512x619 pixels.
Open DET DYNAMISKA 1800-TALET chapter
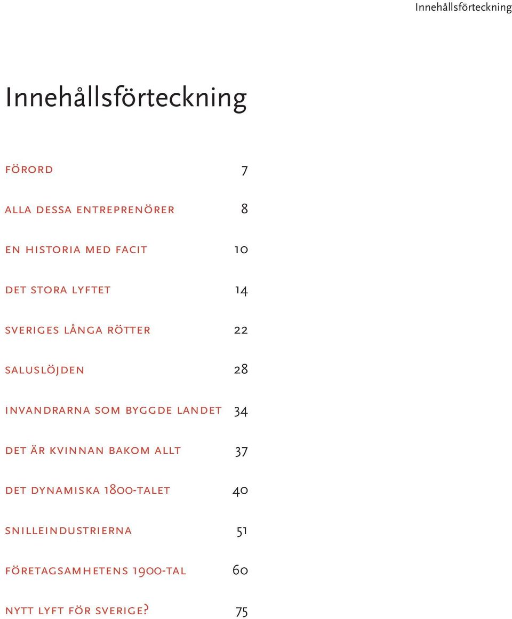[87, 491]
